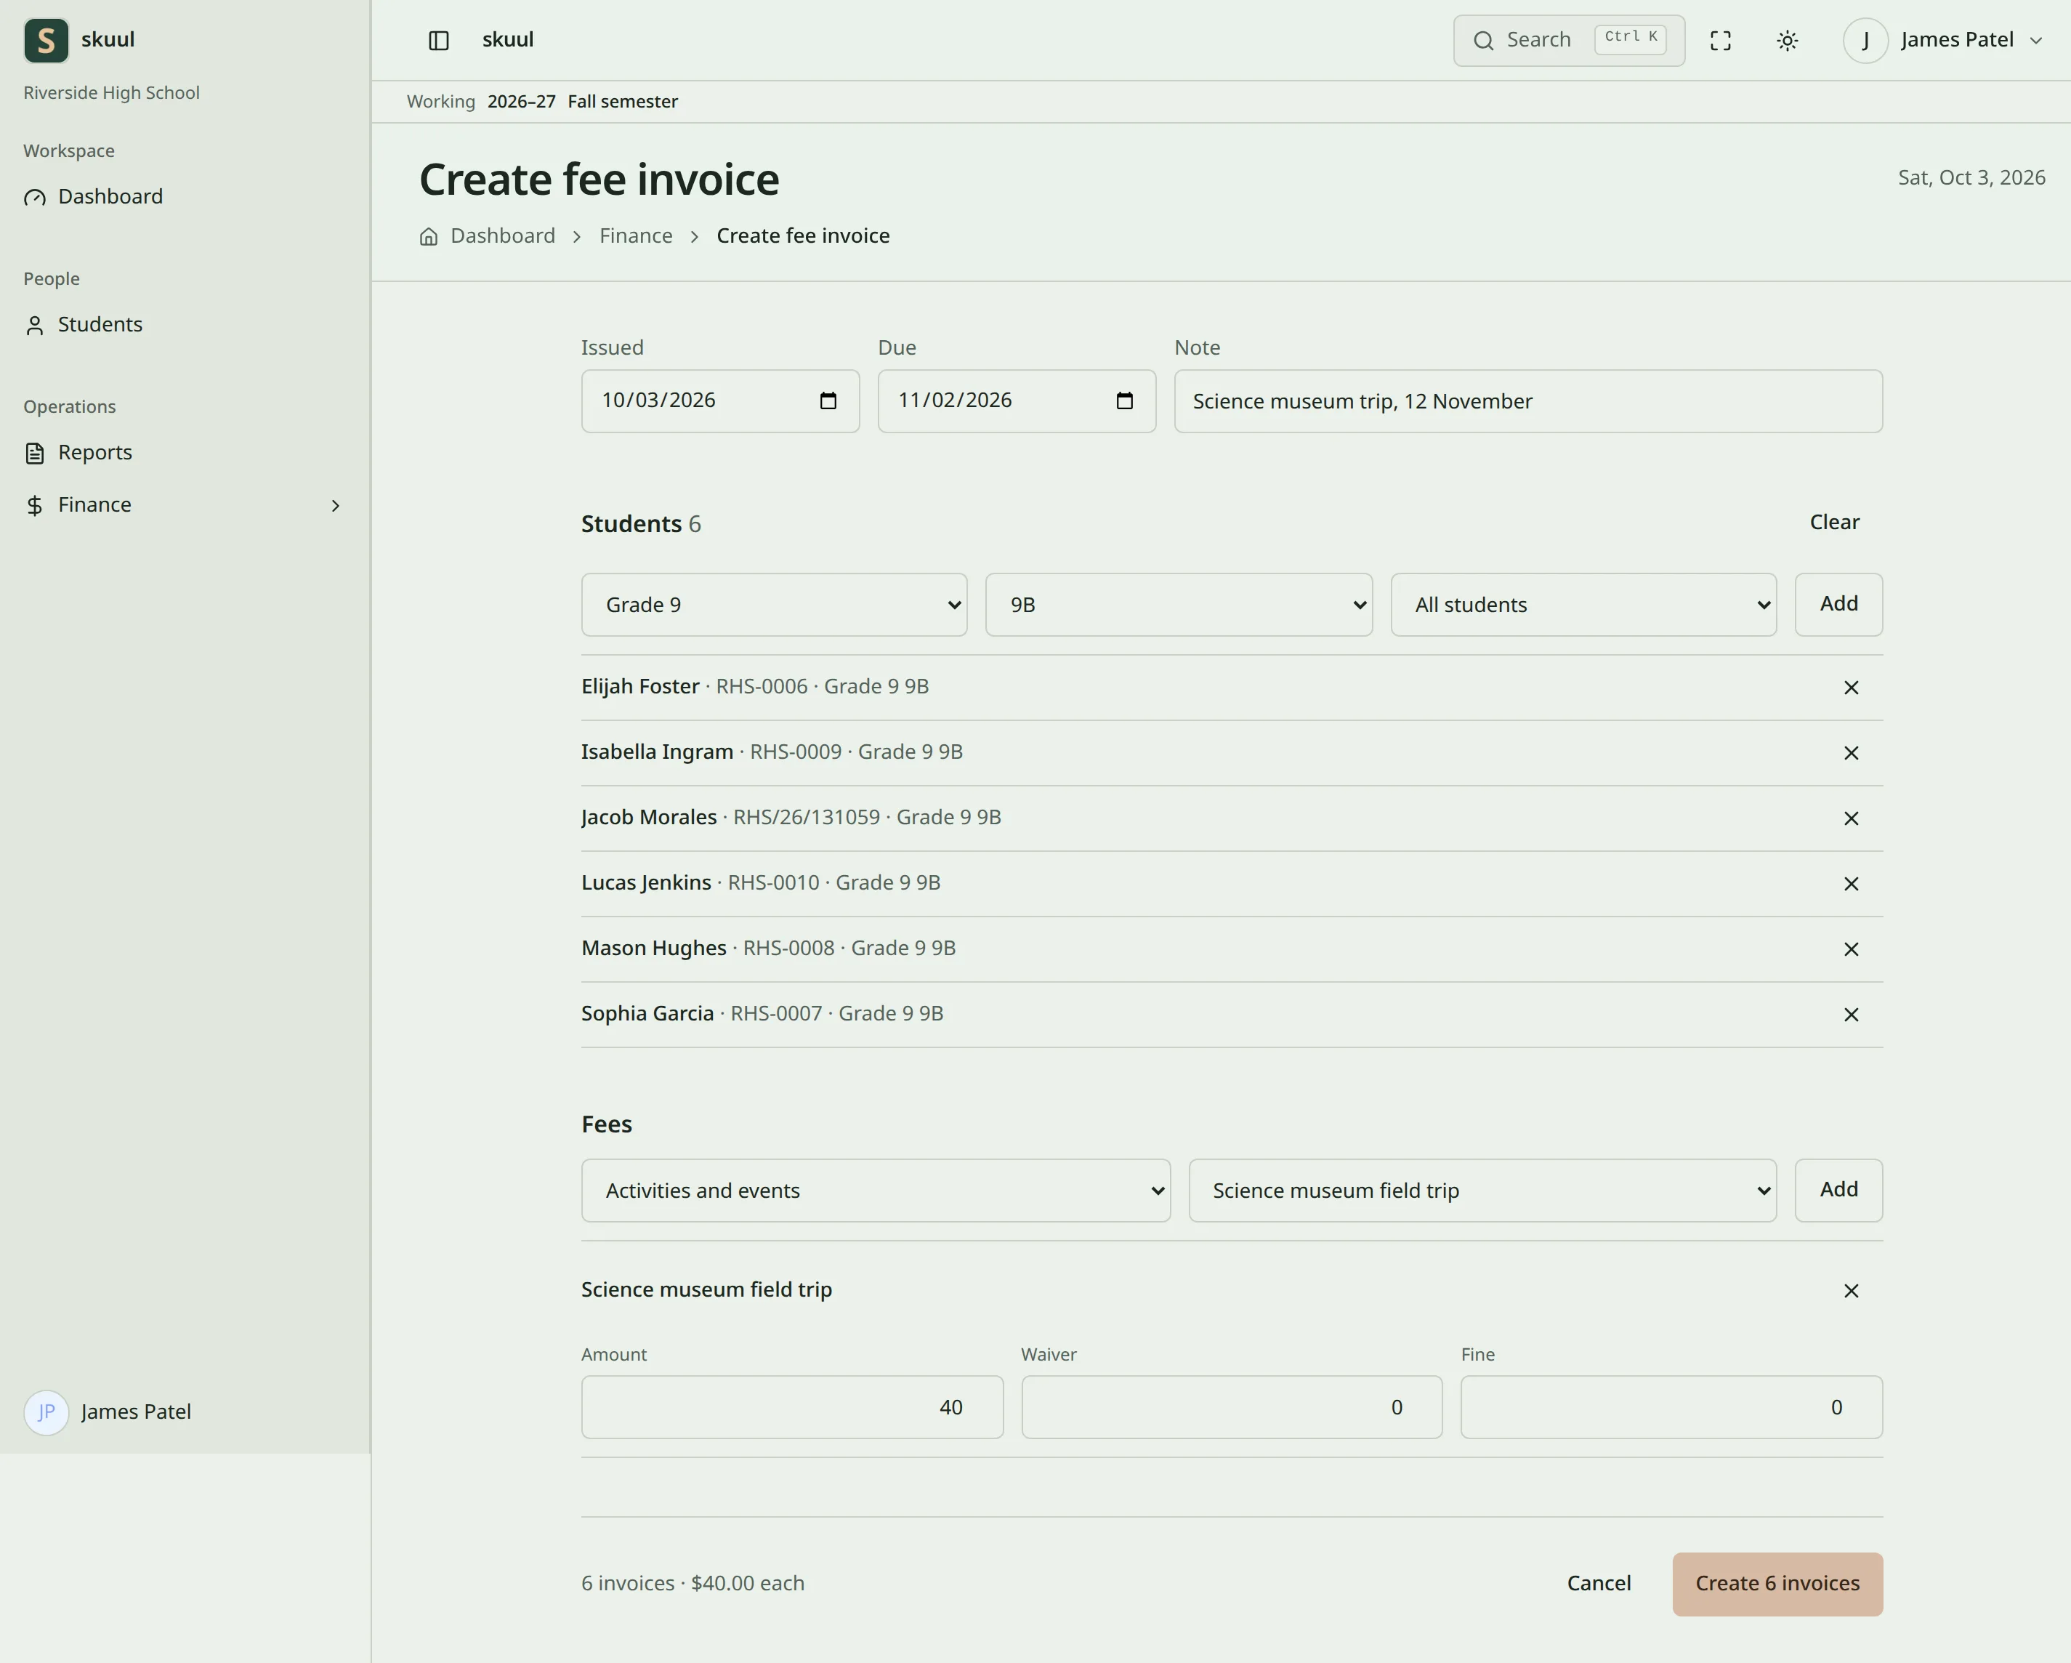Click the home icon in the breadcrumb
The image size is (2071, 1663).
point(429,236)
